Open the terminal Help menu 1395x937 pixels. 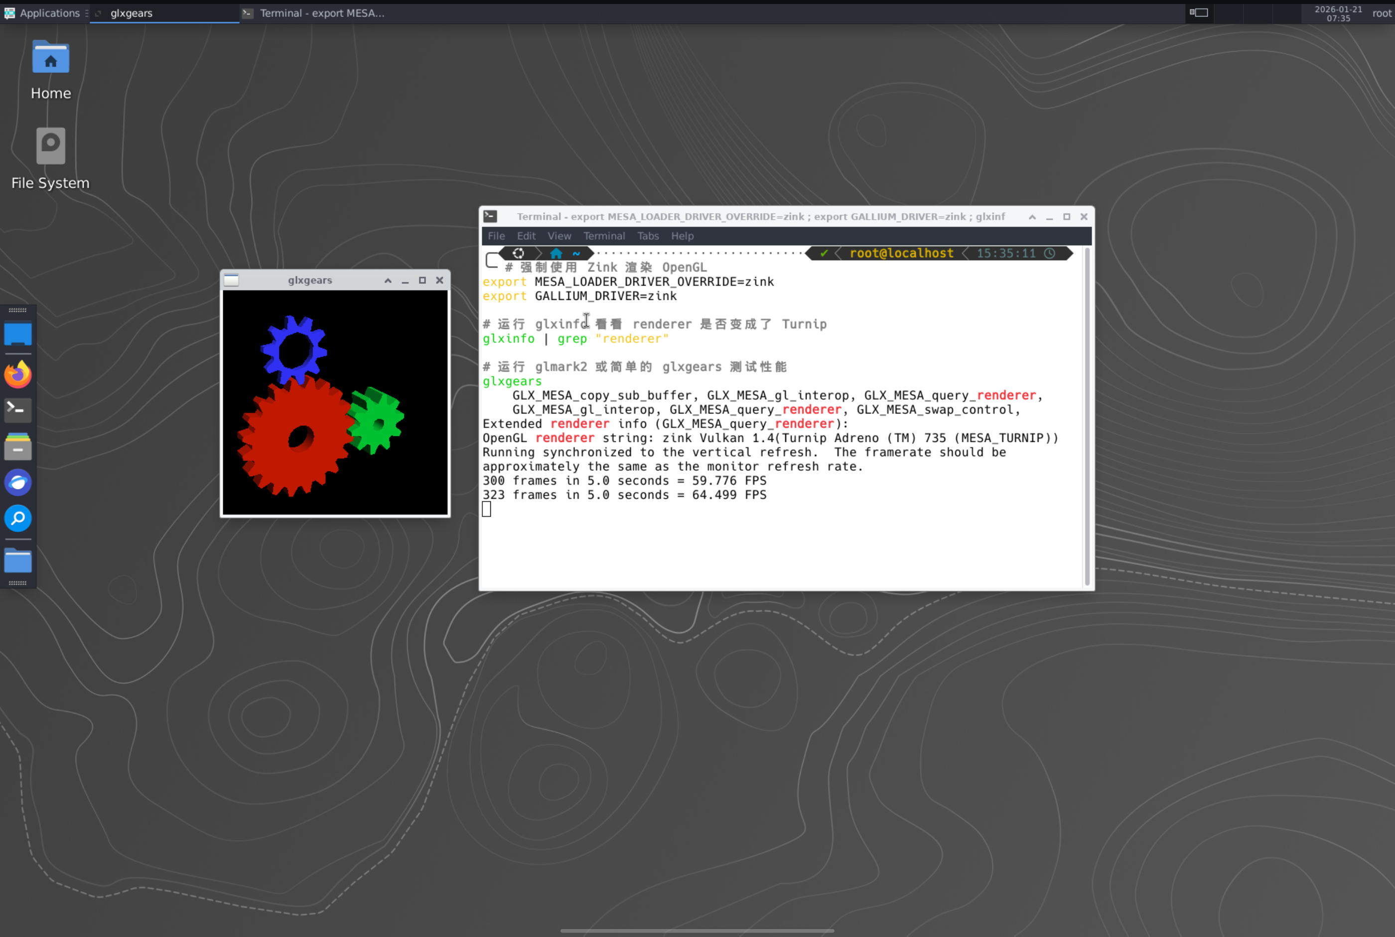pos(682,236)
